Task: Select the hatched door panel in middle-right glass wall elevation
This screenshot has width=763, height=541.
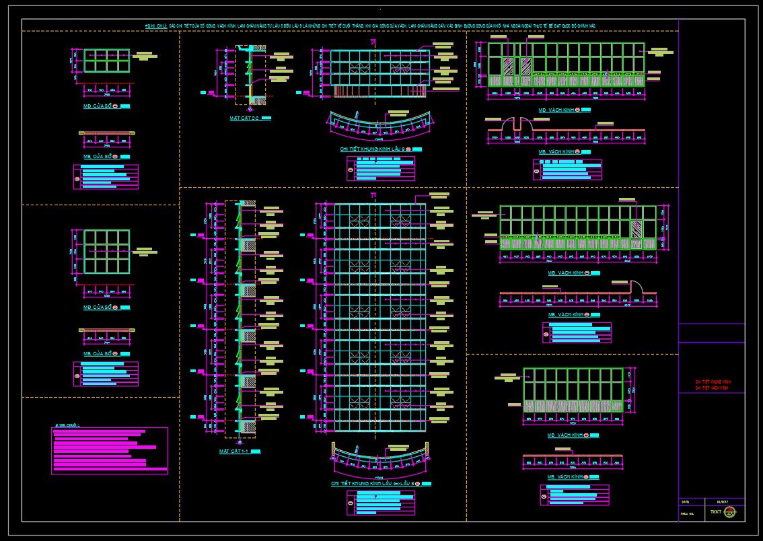Action: 637,229
